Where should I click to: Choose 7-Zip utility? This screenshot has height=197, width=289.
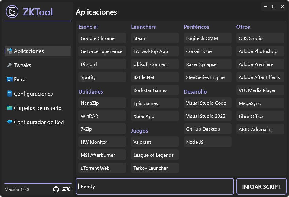pos(102,129)
